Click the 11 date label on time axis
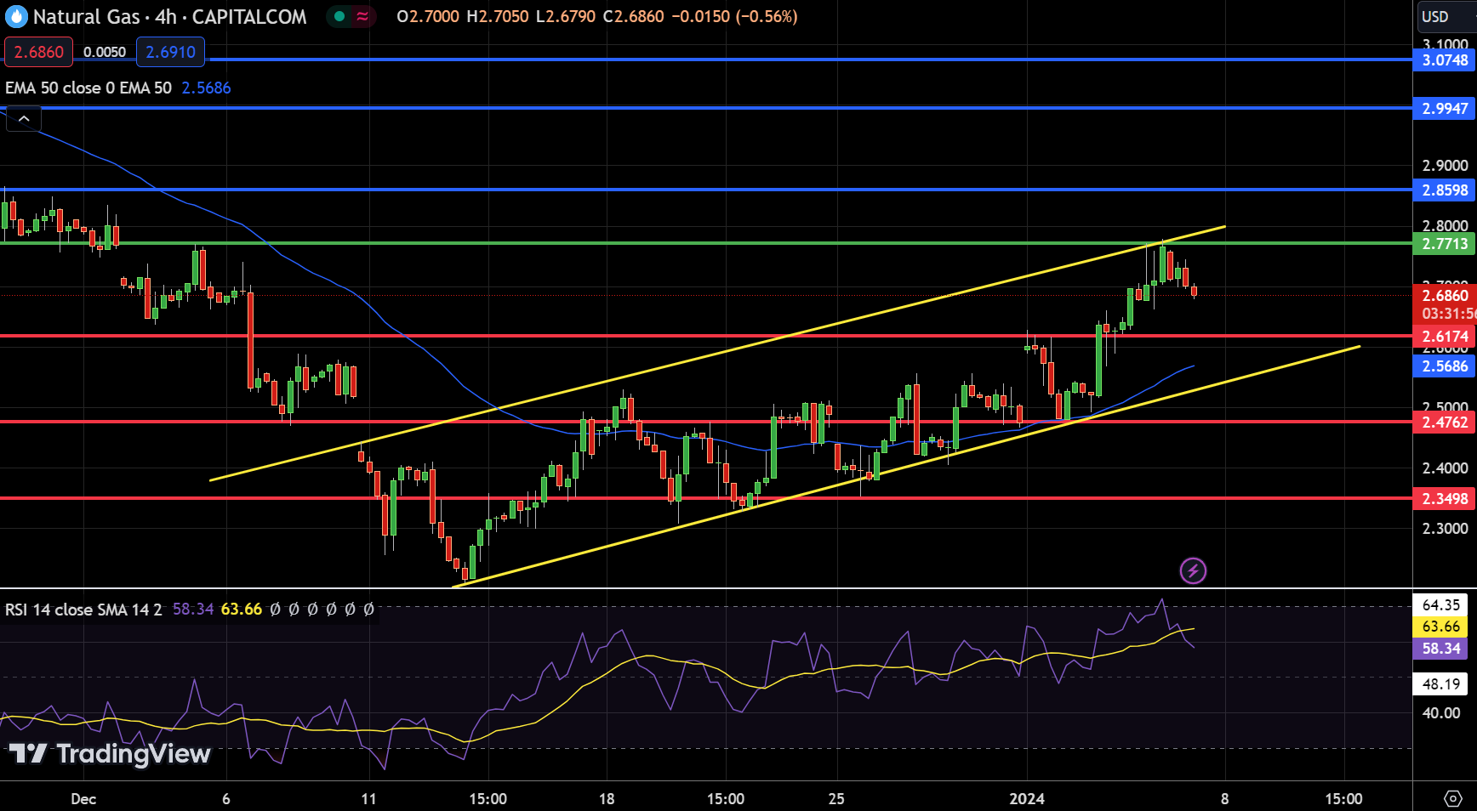This screenshot has width=1477, height=811. pos(368,798)
